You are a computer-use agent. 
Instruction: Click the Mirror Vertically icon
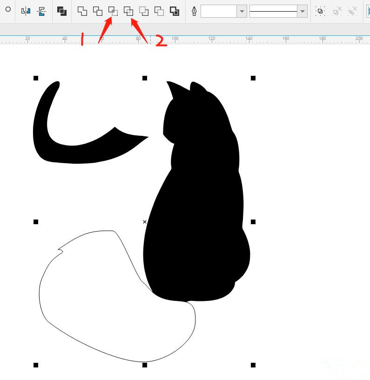pos(42,11)
